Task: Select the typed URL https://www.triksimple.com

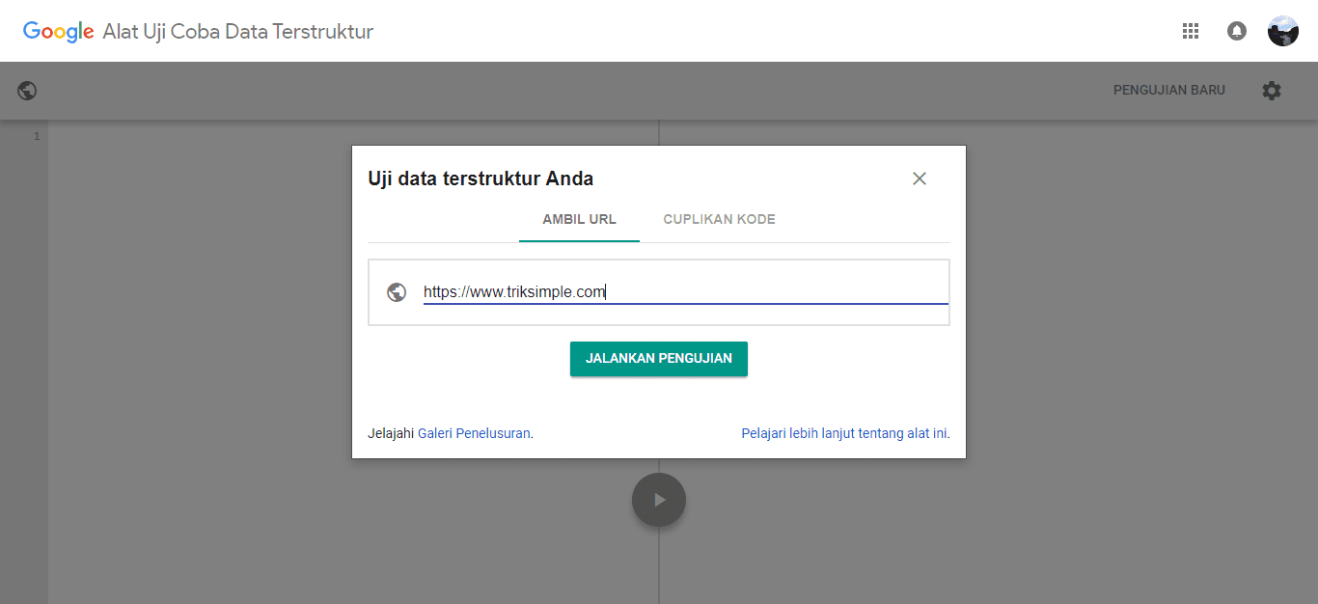Action: coord(513,291)
